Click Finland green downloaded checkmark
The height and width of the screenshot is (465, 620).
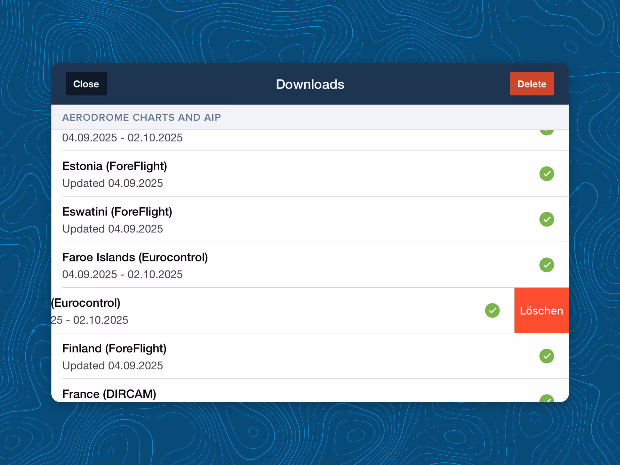tap(547, 356)
